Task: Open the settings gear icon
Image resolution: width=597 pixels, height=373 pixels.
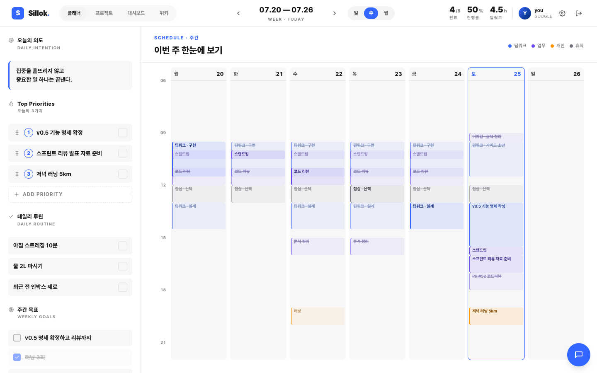Action: pyautogui.click(x=562, y=13)
